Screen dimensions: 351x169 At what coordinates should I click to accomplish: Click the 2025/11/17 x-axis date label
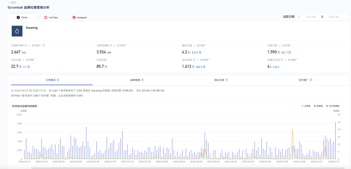point(334,162)
